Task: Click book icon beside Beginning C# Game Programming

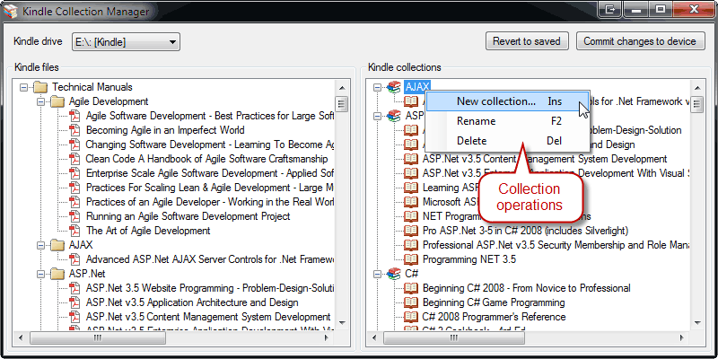Action: click(x=410, y=302)
